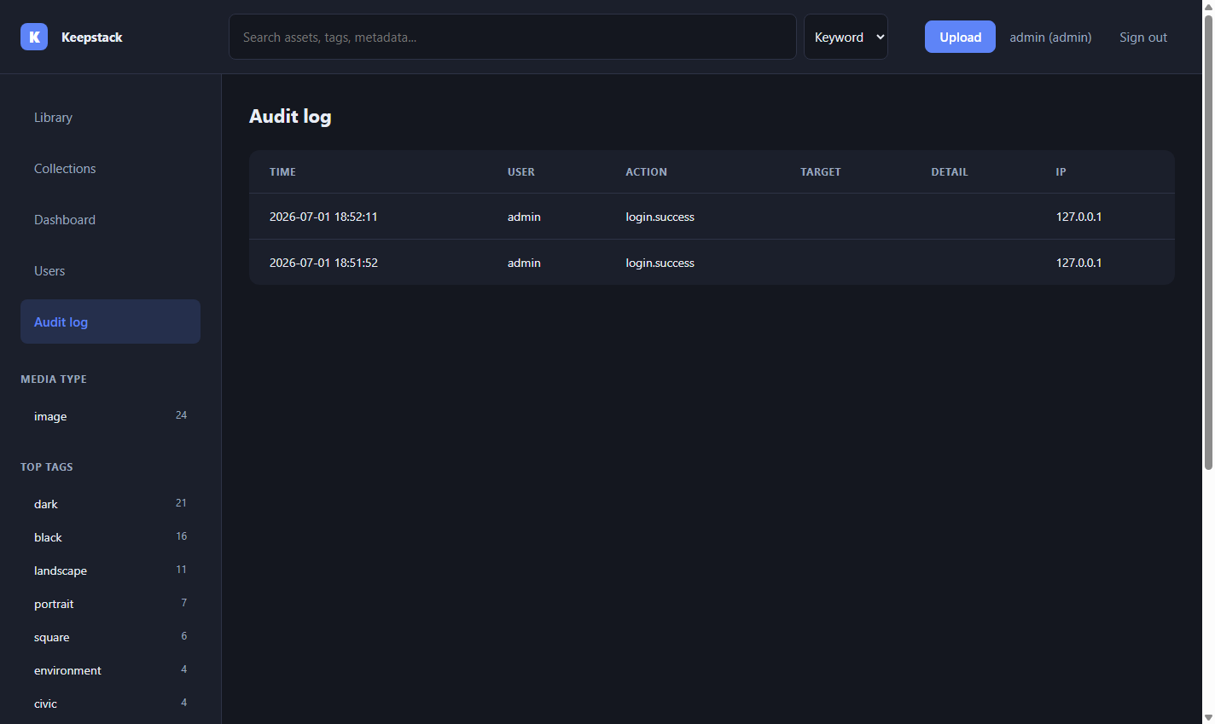The height and width of the screenshot is (724, 1215).
Task: Click the Upload button
Action: pyautogui.click(x=960, y=37)
